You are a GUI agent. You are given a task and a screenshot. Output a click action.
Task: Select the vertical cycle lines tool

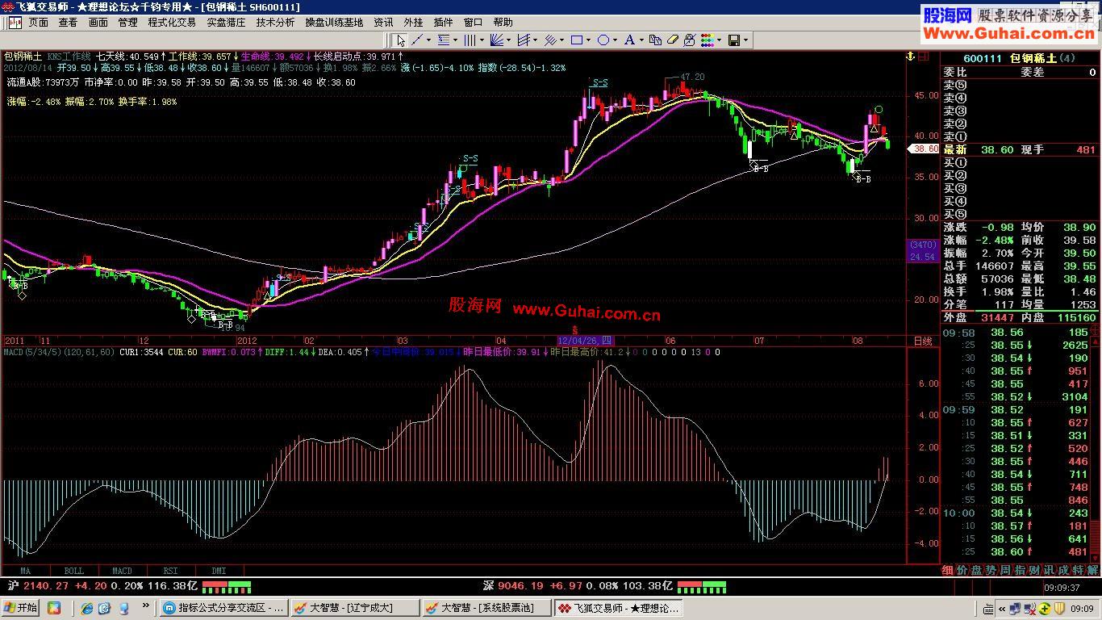470,40
